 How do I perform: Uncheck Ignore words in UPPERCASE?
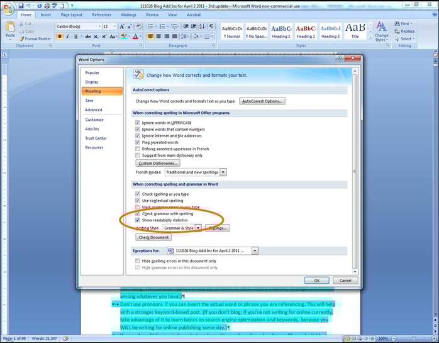(x=138, y=121)
